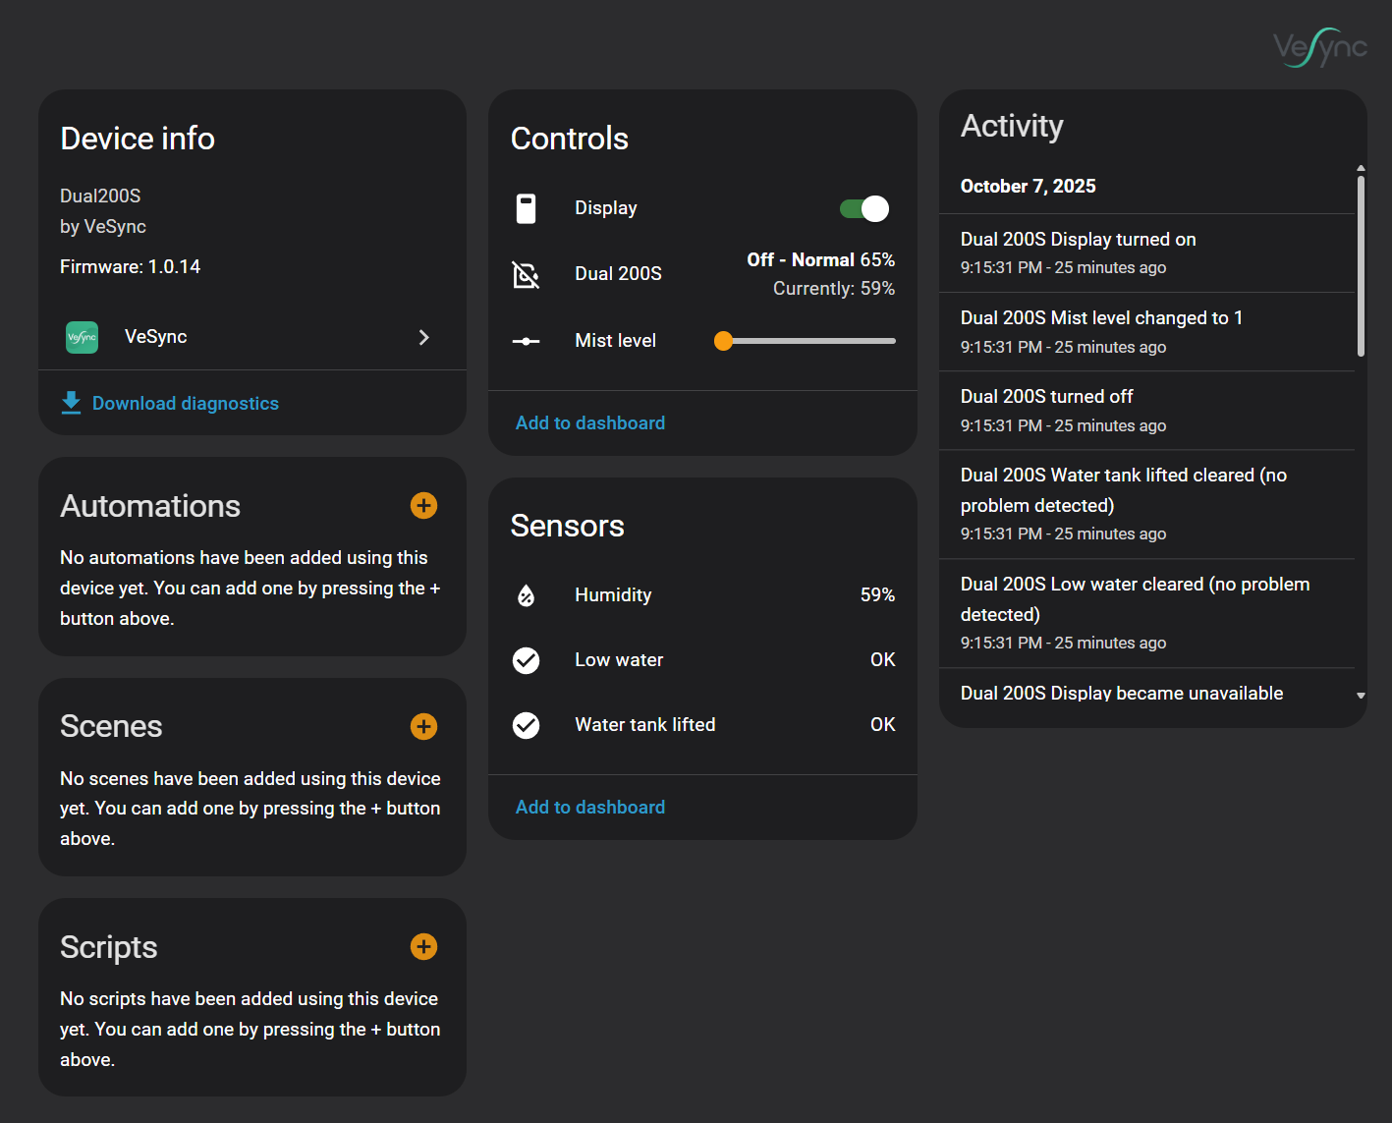Click the Mist level slider icon
The image size is (1392, 1123).
coord(527,341)
